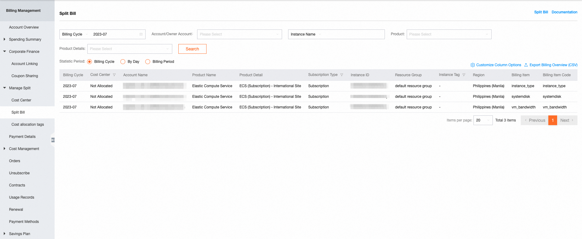The height and width of the screenshot is (239, 582).
Task: Open the Product Details dropdown
Action: click(130, 49)
